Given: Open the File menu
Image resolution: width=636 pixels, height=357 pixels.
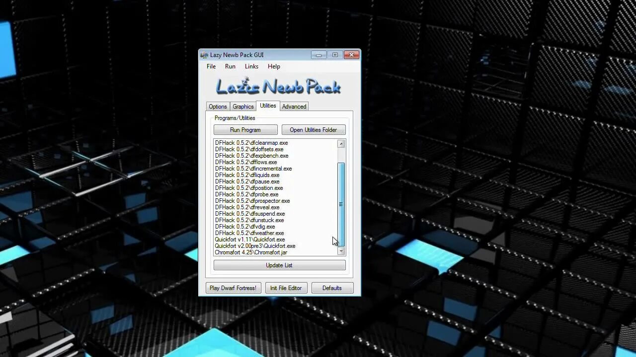Looking at the screenshot, I should [x=211, y=66].
